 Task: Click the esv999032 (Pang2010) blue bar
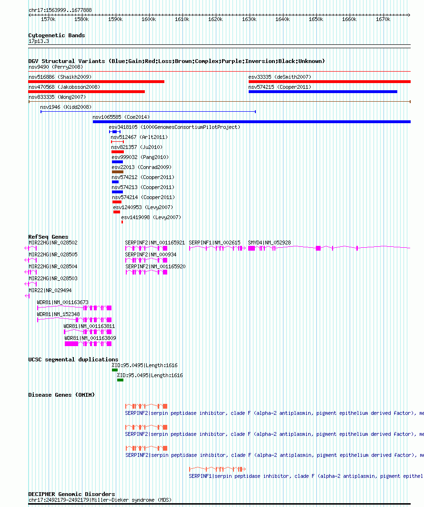coord(118,162)
